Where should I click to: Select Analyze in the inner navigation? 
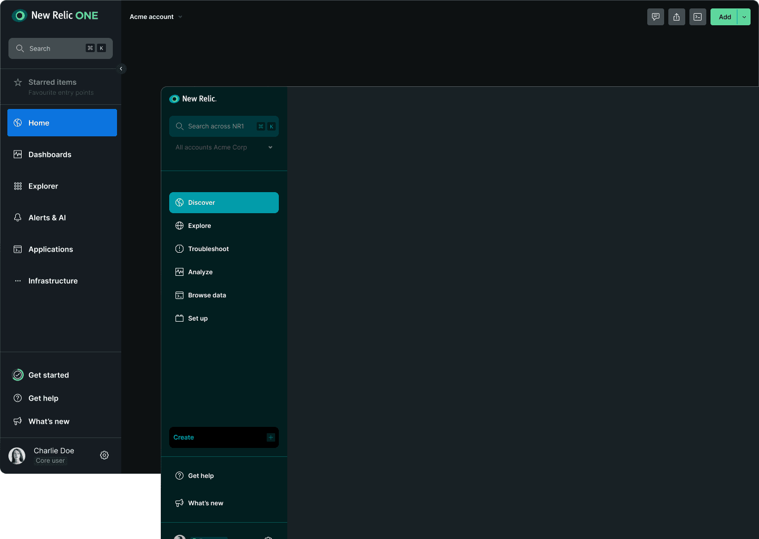[224, 272]
